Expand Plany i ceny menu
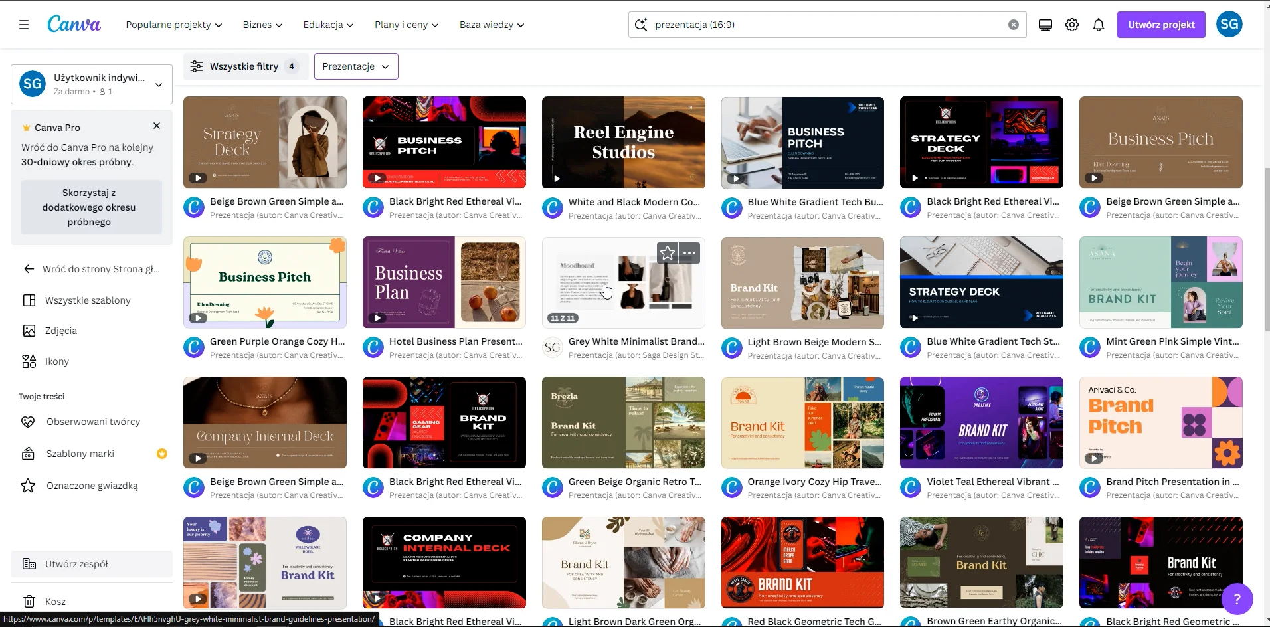1270x627 pixels. [x=407, y=25]
